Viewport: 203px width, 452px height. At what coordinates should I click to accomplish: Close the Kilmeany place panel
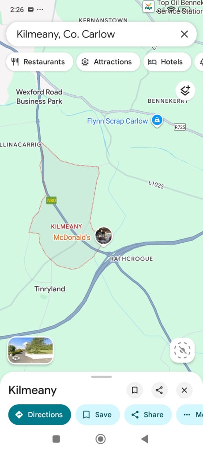click(x=184, y=390)
